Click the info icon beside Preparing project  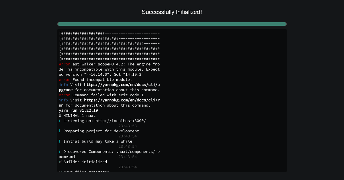[60, 131]
